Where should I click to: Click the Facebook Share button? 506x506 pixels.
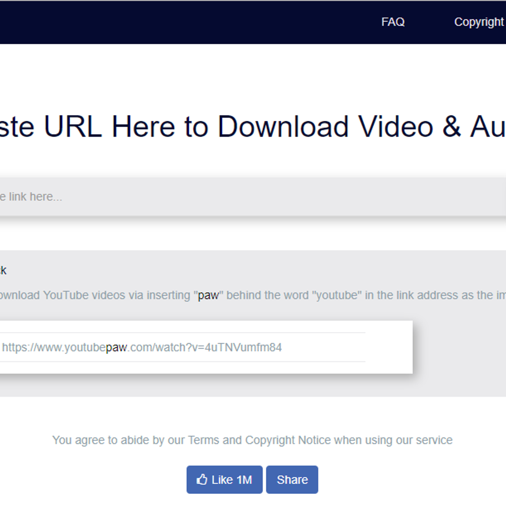292,479
